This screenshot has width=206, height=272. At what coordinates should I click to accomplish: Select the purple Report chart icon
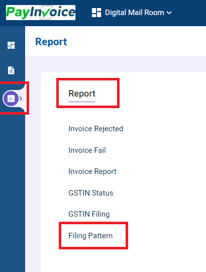click(x=11, y=99)
